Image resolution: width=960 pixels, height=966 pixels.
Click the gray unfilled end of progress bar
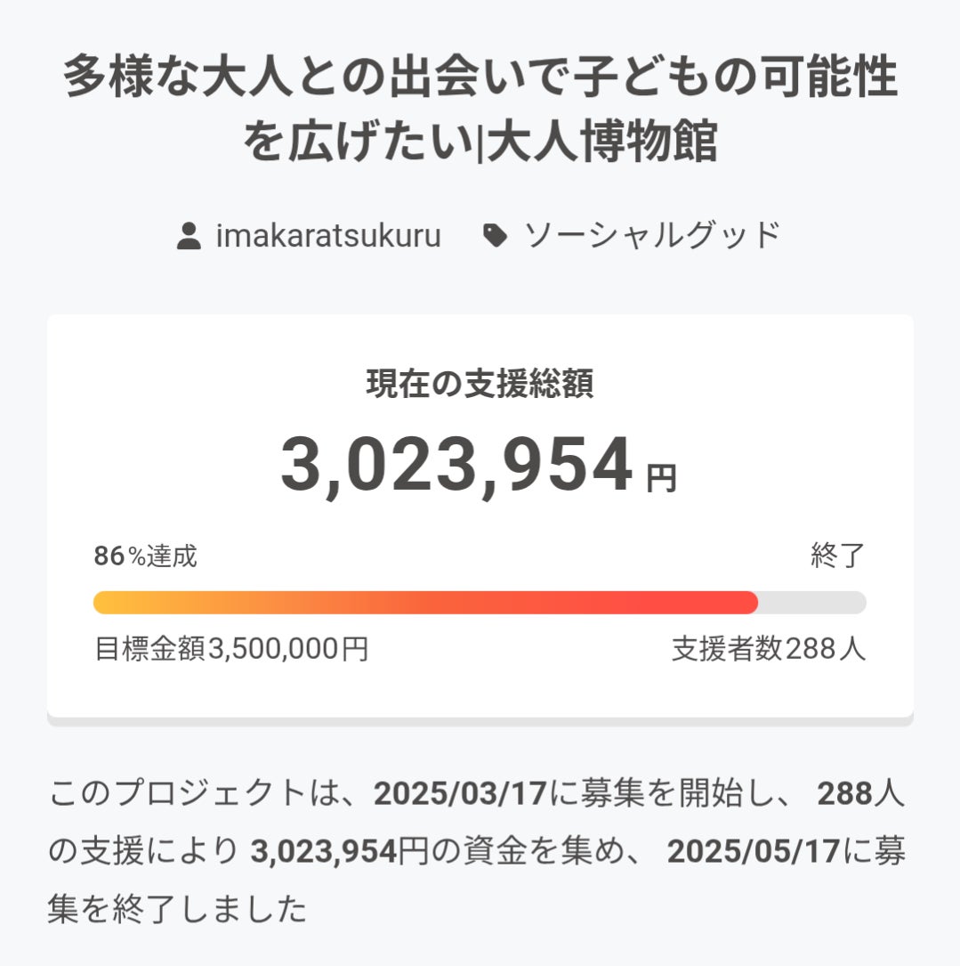click(811, 603)
